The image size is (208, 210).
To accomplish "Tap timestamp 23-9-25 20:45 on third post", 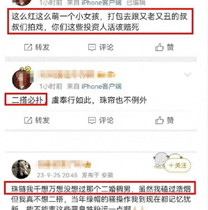I will point(57,175).
